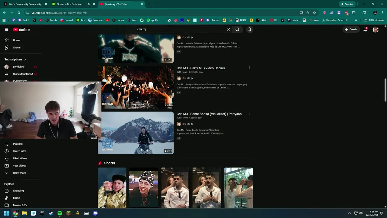Switch to the Stream - Kick Dashboard tab

click(70, 4)
